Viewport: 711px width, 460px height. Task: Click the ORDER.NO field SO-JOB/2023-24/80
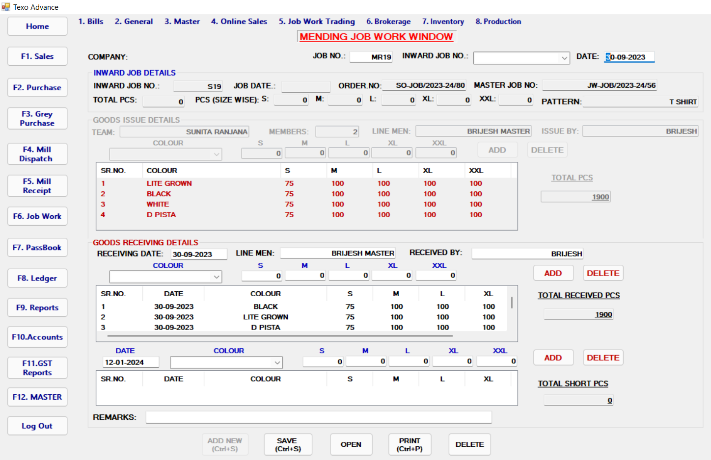pyautogui.click(x=424, y=85)
